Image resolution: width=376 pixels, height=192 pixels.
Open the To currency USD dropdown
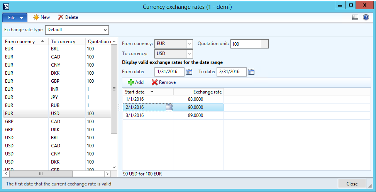[x=189, y=54]
